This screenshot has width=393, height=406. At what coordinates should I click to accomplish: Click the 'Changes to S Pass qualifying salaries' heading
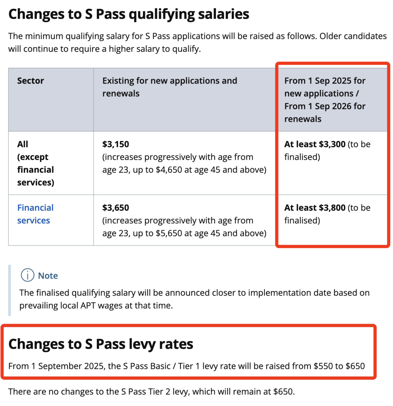129,15
